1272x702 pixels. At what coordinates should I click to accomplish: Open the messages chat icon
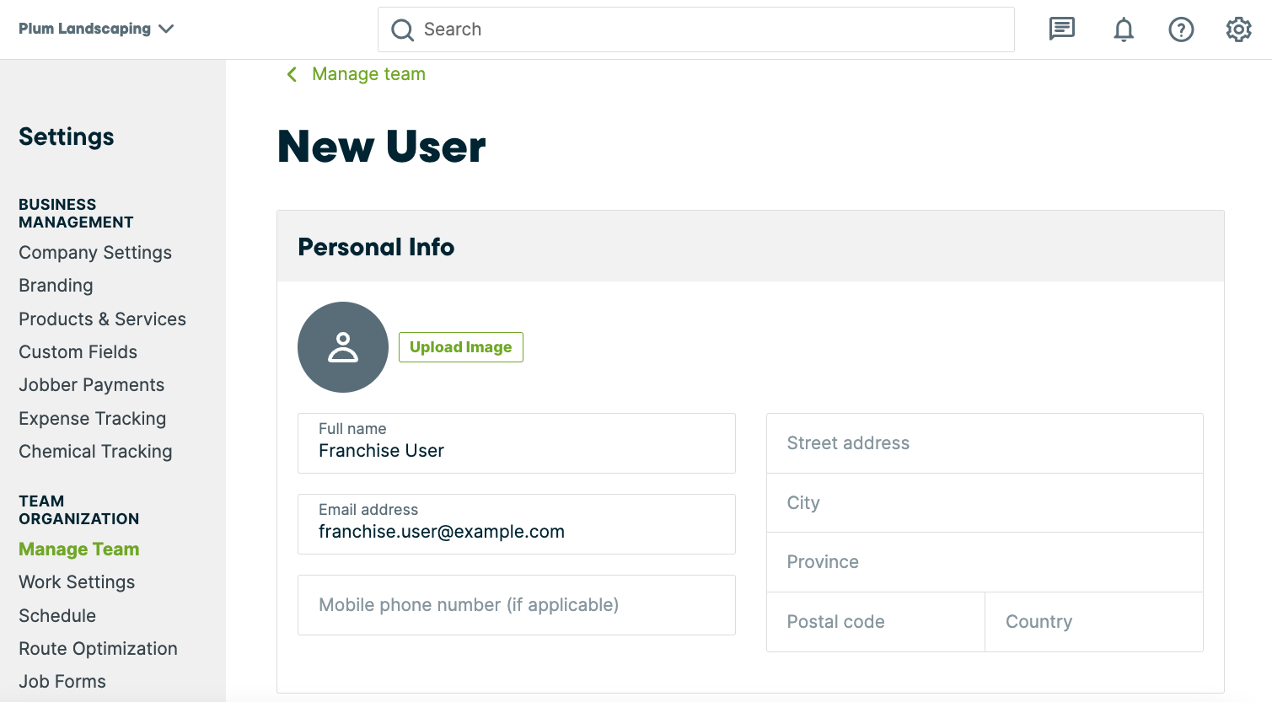click(1061, 29)
